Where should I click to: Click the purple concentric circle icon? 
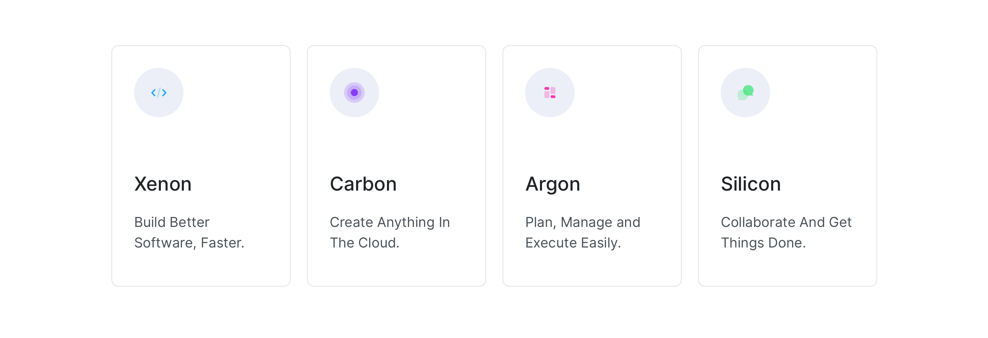(x=354, y=93)
